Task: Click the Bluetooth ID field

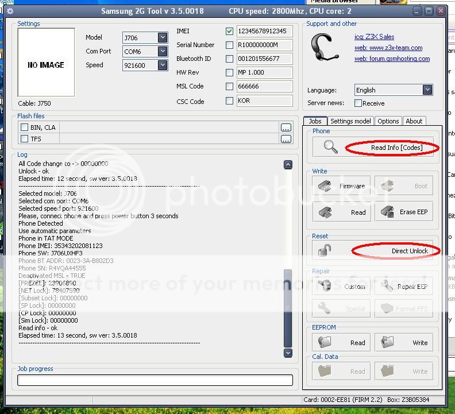Action: [x=265, y=59]
